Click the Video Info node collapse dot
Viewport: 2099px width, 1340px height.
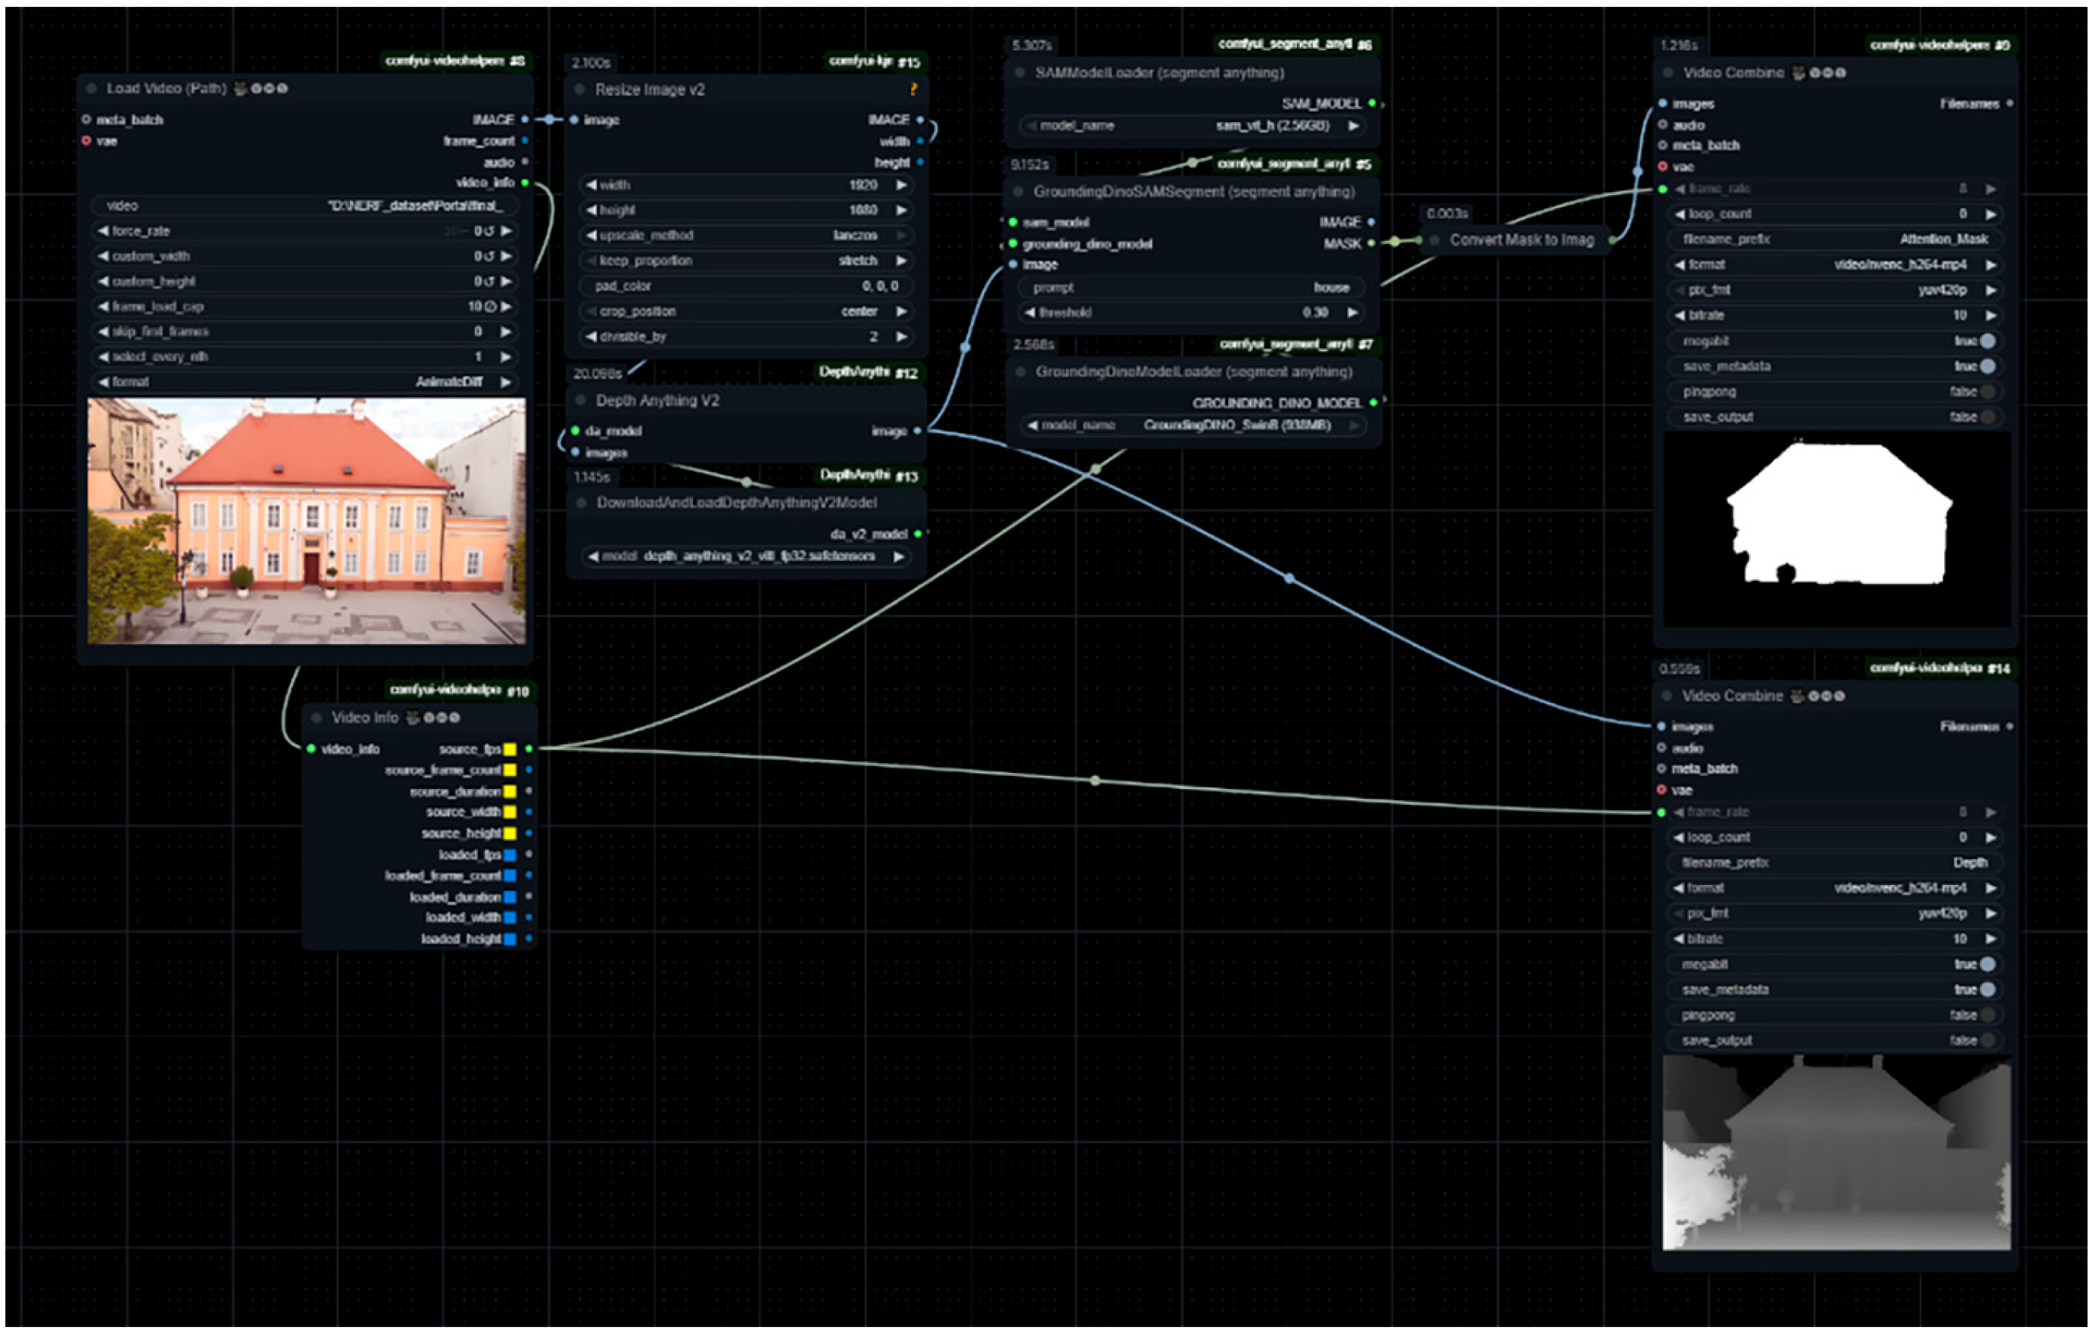tap(316, 719)
